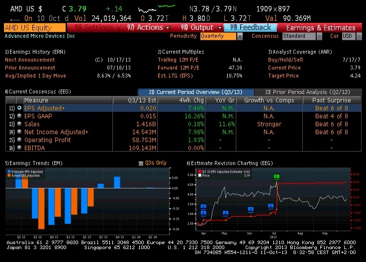Click EPS GAAP 4Wk change 16.26%
This screenshot has width=366, height=262.
pos(194,116)
